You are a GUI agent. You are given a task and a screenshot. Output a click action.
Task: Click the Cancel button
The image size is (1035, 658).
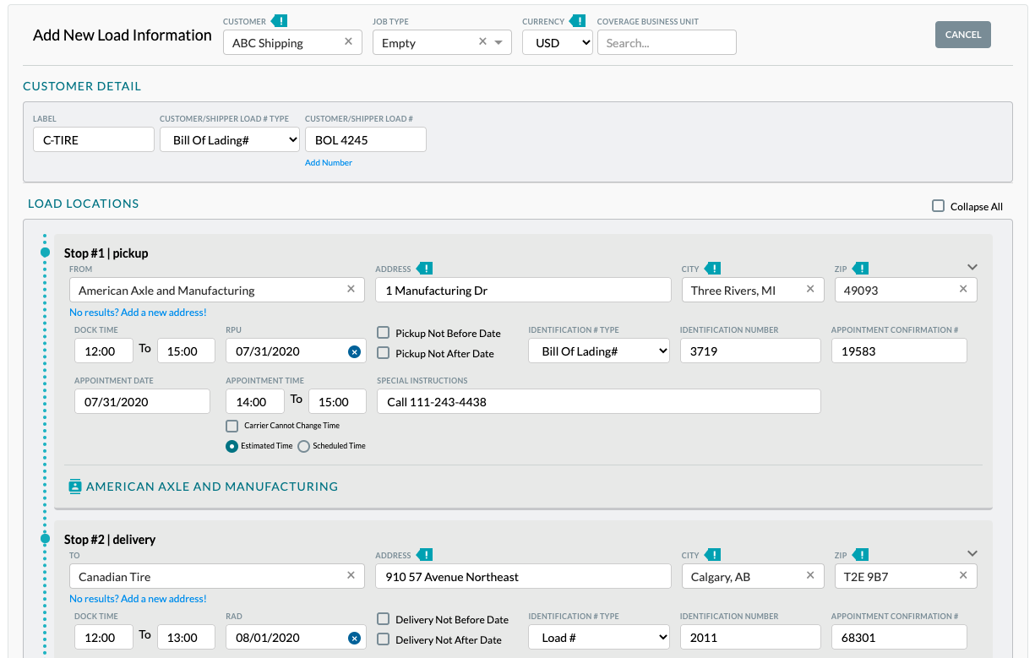(962, 35)
